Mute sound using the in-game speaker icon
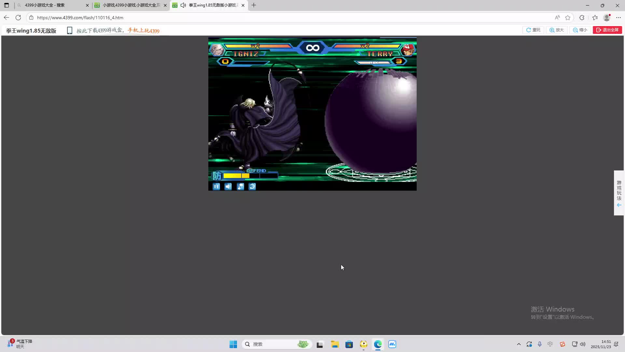Screen dimensions: 625x352 click(228, 186)
